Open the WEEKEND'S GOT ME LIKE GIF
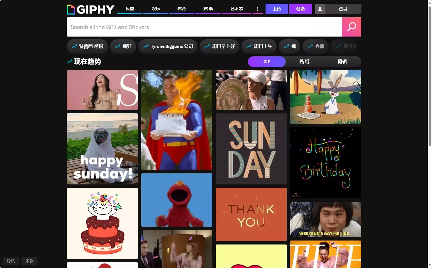This screenshot has width=432, height=268. [326, 220]
